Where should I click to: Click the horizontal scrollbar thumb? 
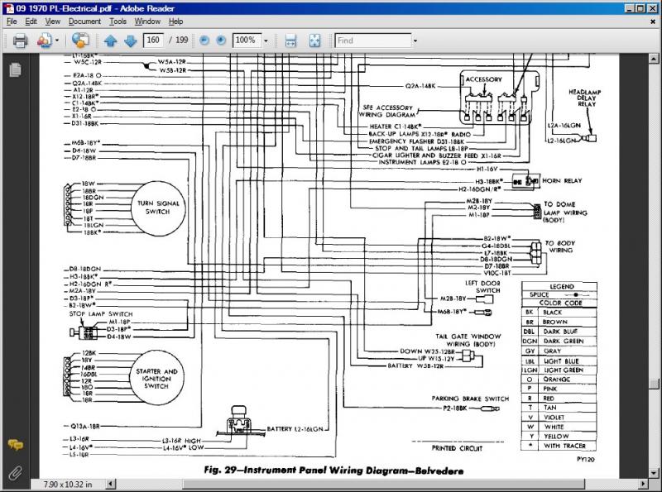tap(383, 484)
